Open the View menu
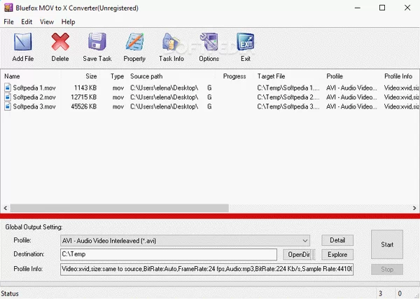 click(x=47, y=22)
